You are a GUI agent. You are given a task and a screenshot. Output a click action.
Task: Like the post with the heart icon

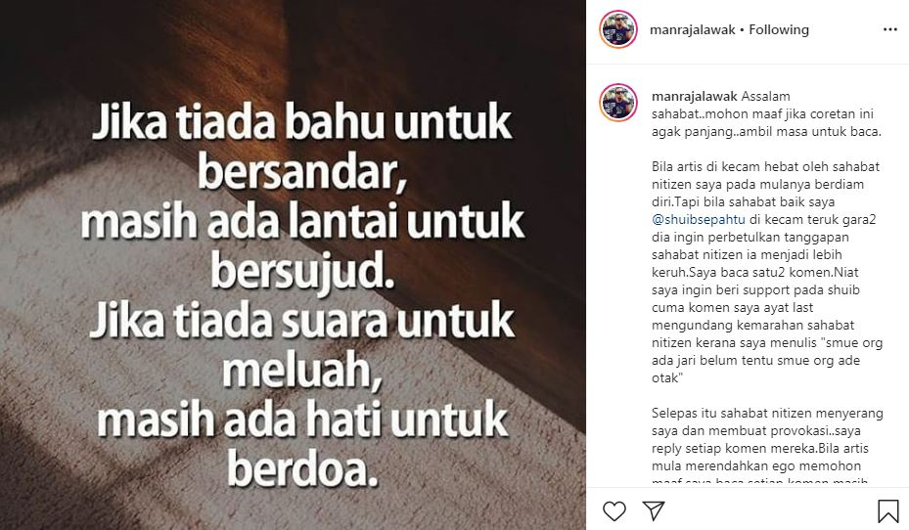614,510
